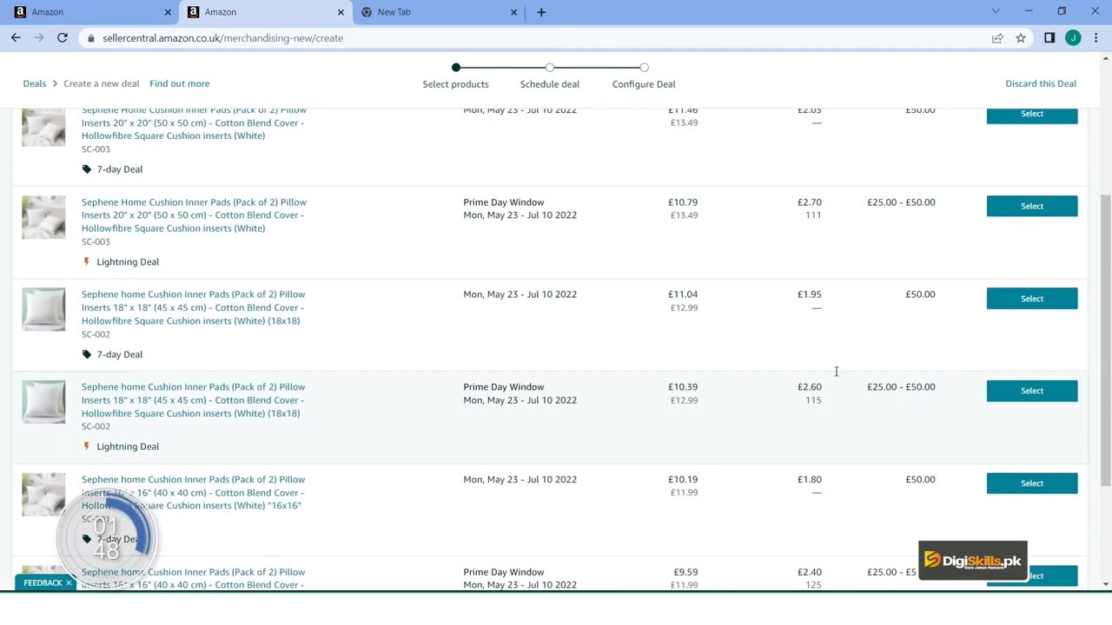Open SC-003 Lightning Deal product title link
The width and height of the screenshot is (1112, 625).
click(194, 215)
